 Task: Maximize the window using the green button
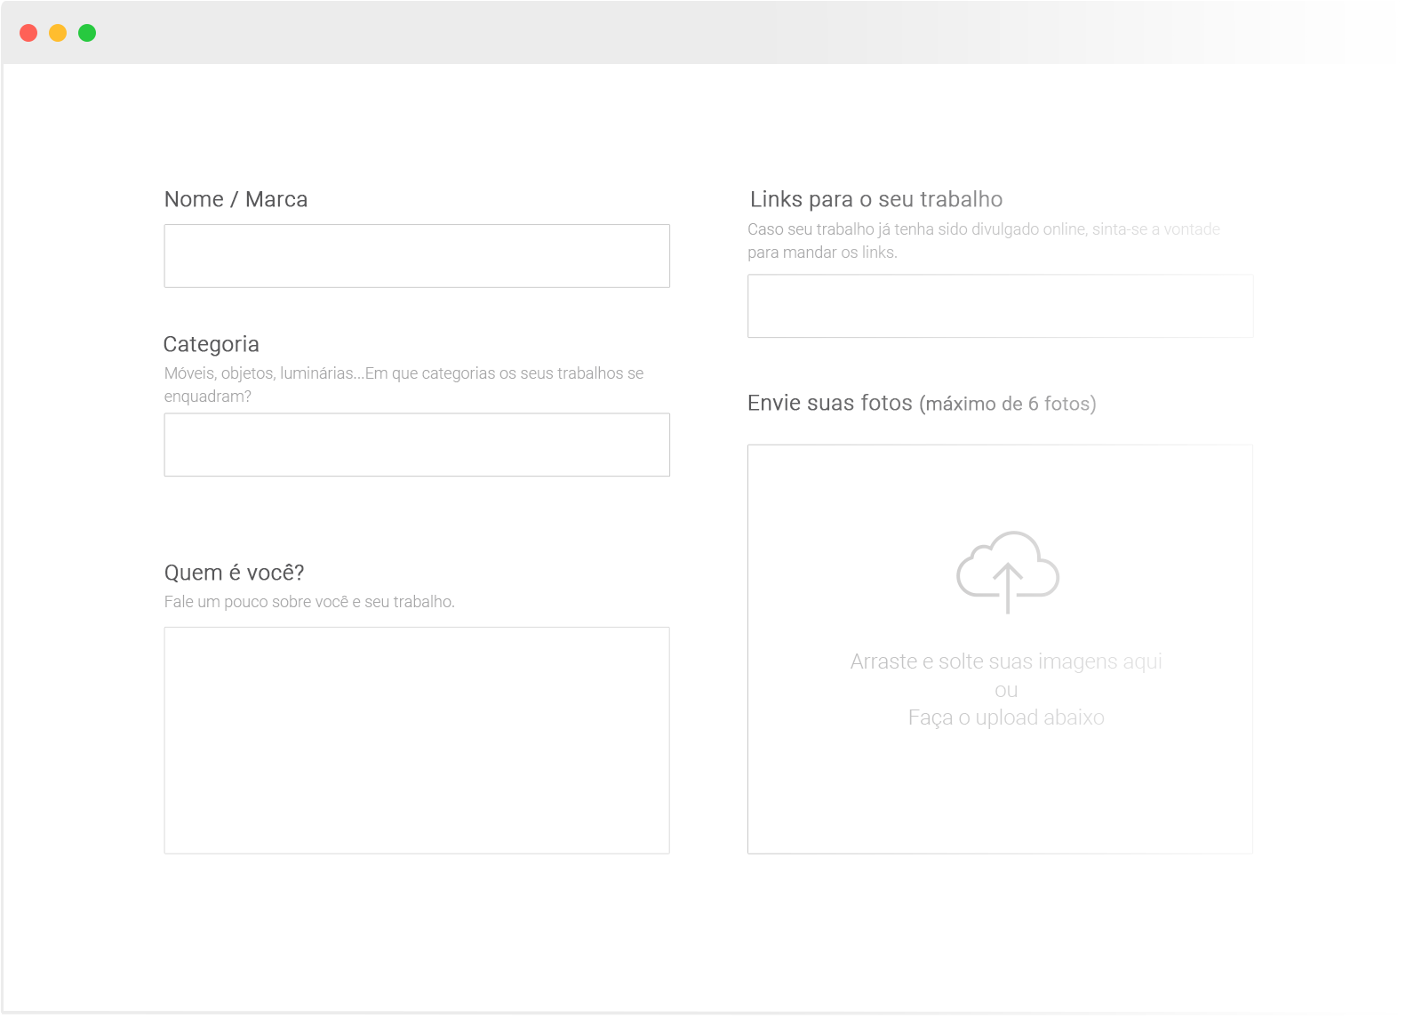pos(87,33)
